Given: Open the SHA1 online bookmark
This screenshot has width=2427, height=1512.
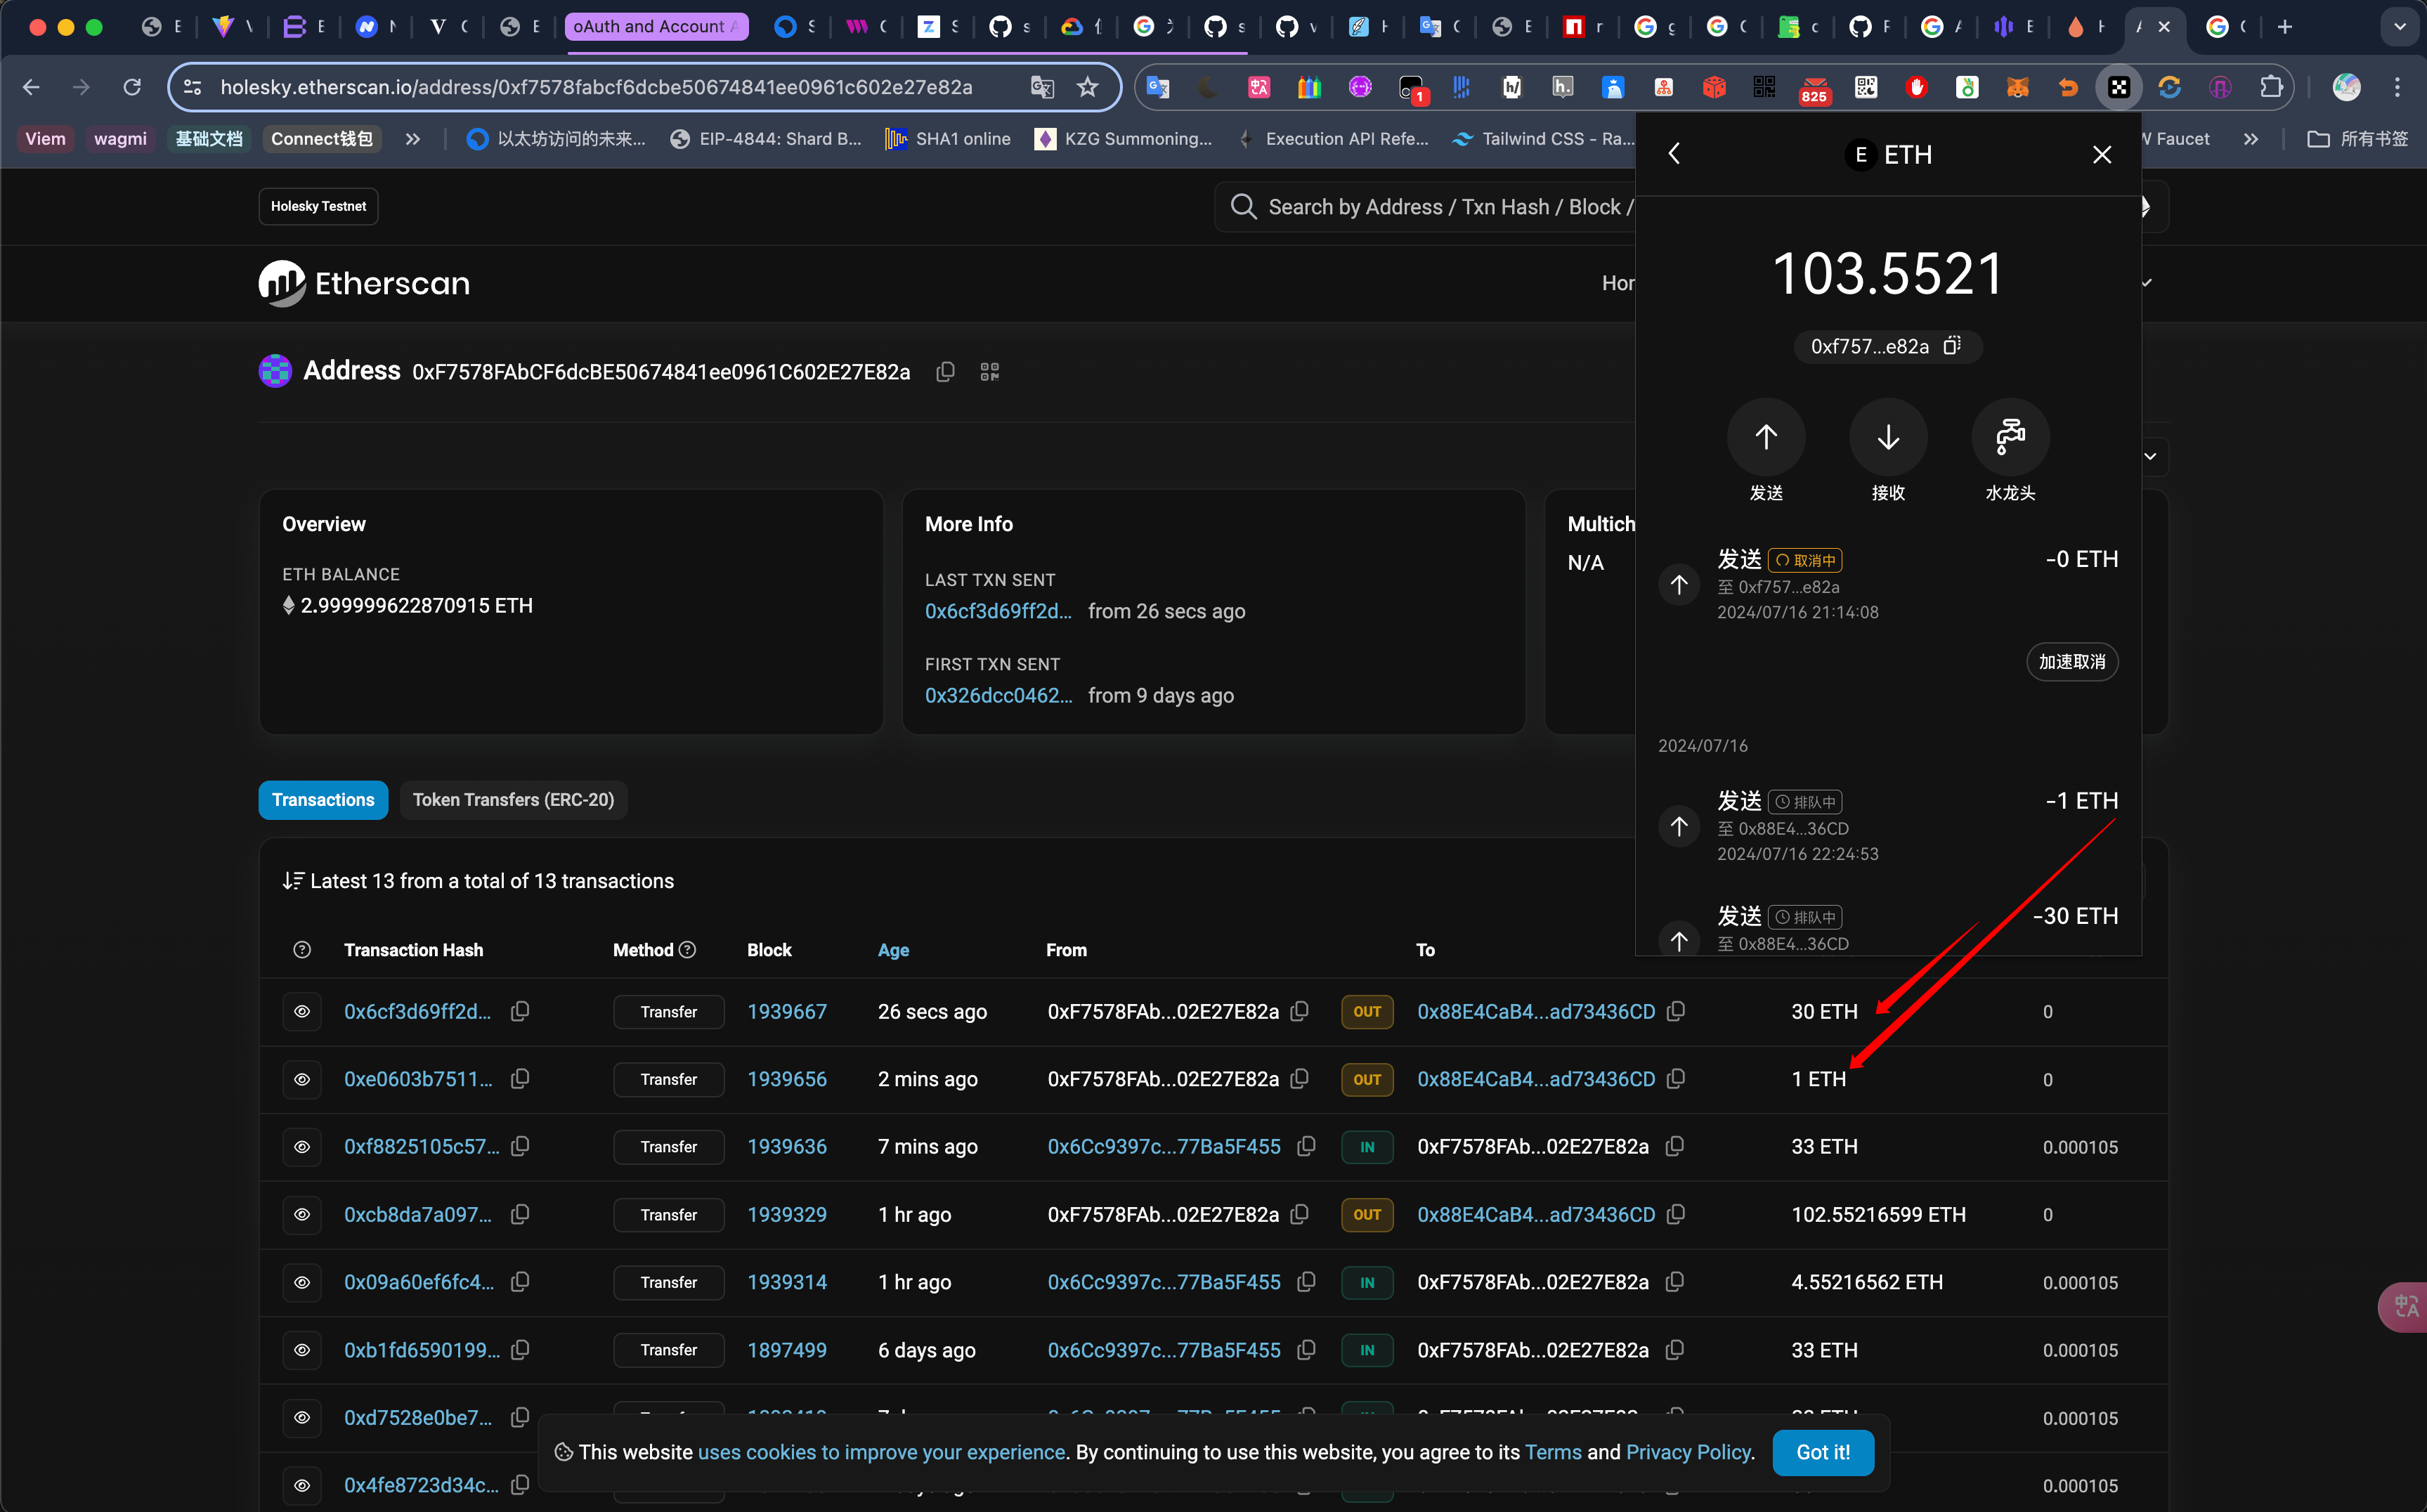Looking at the screenshot, I should [947, 139].
